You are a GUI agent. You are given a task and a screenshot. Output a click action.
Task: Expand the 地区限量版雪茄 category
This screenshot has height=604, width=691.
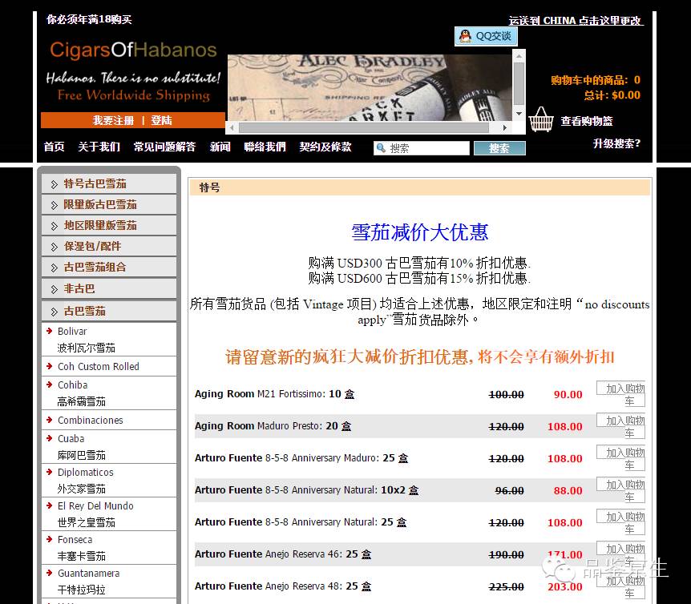[x=109, y=225]
